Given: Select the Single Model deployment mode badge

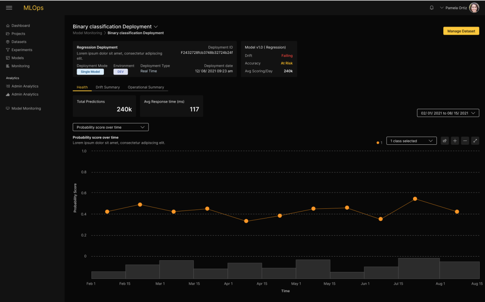Looking at the screenshot, I should click(90, 72).
